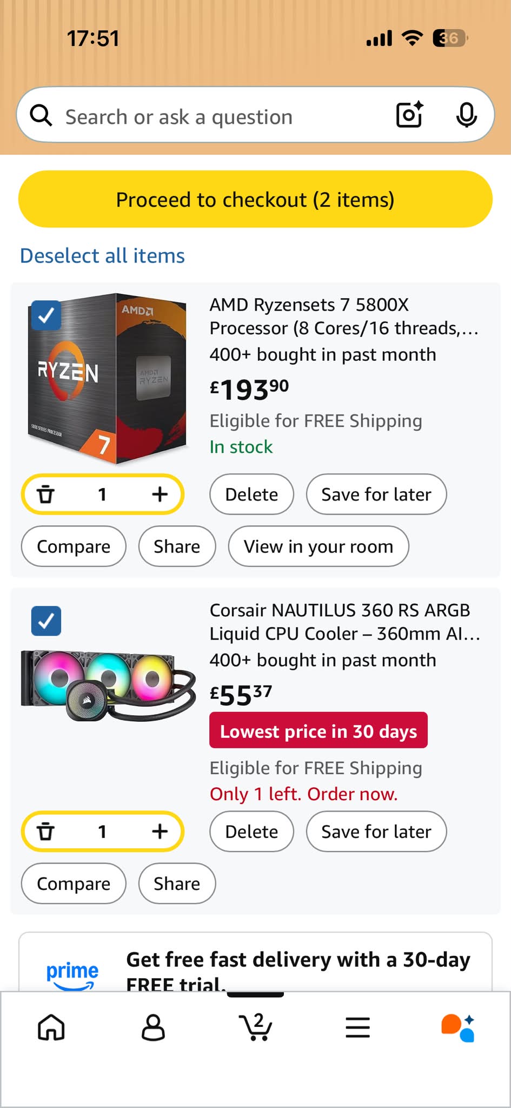Viewport: 511px width, 1108px height.
Task: Uncheck the AMD Ryzen 5800X item checkbox
Action: pos(46,315)
